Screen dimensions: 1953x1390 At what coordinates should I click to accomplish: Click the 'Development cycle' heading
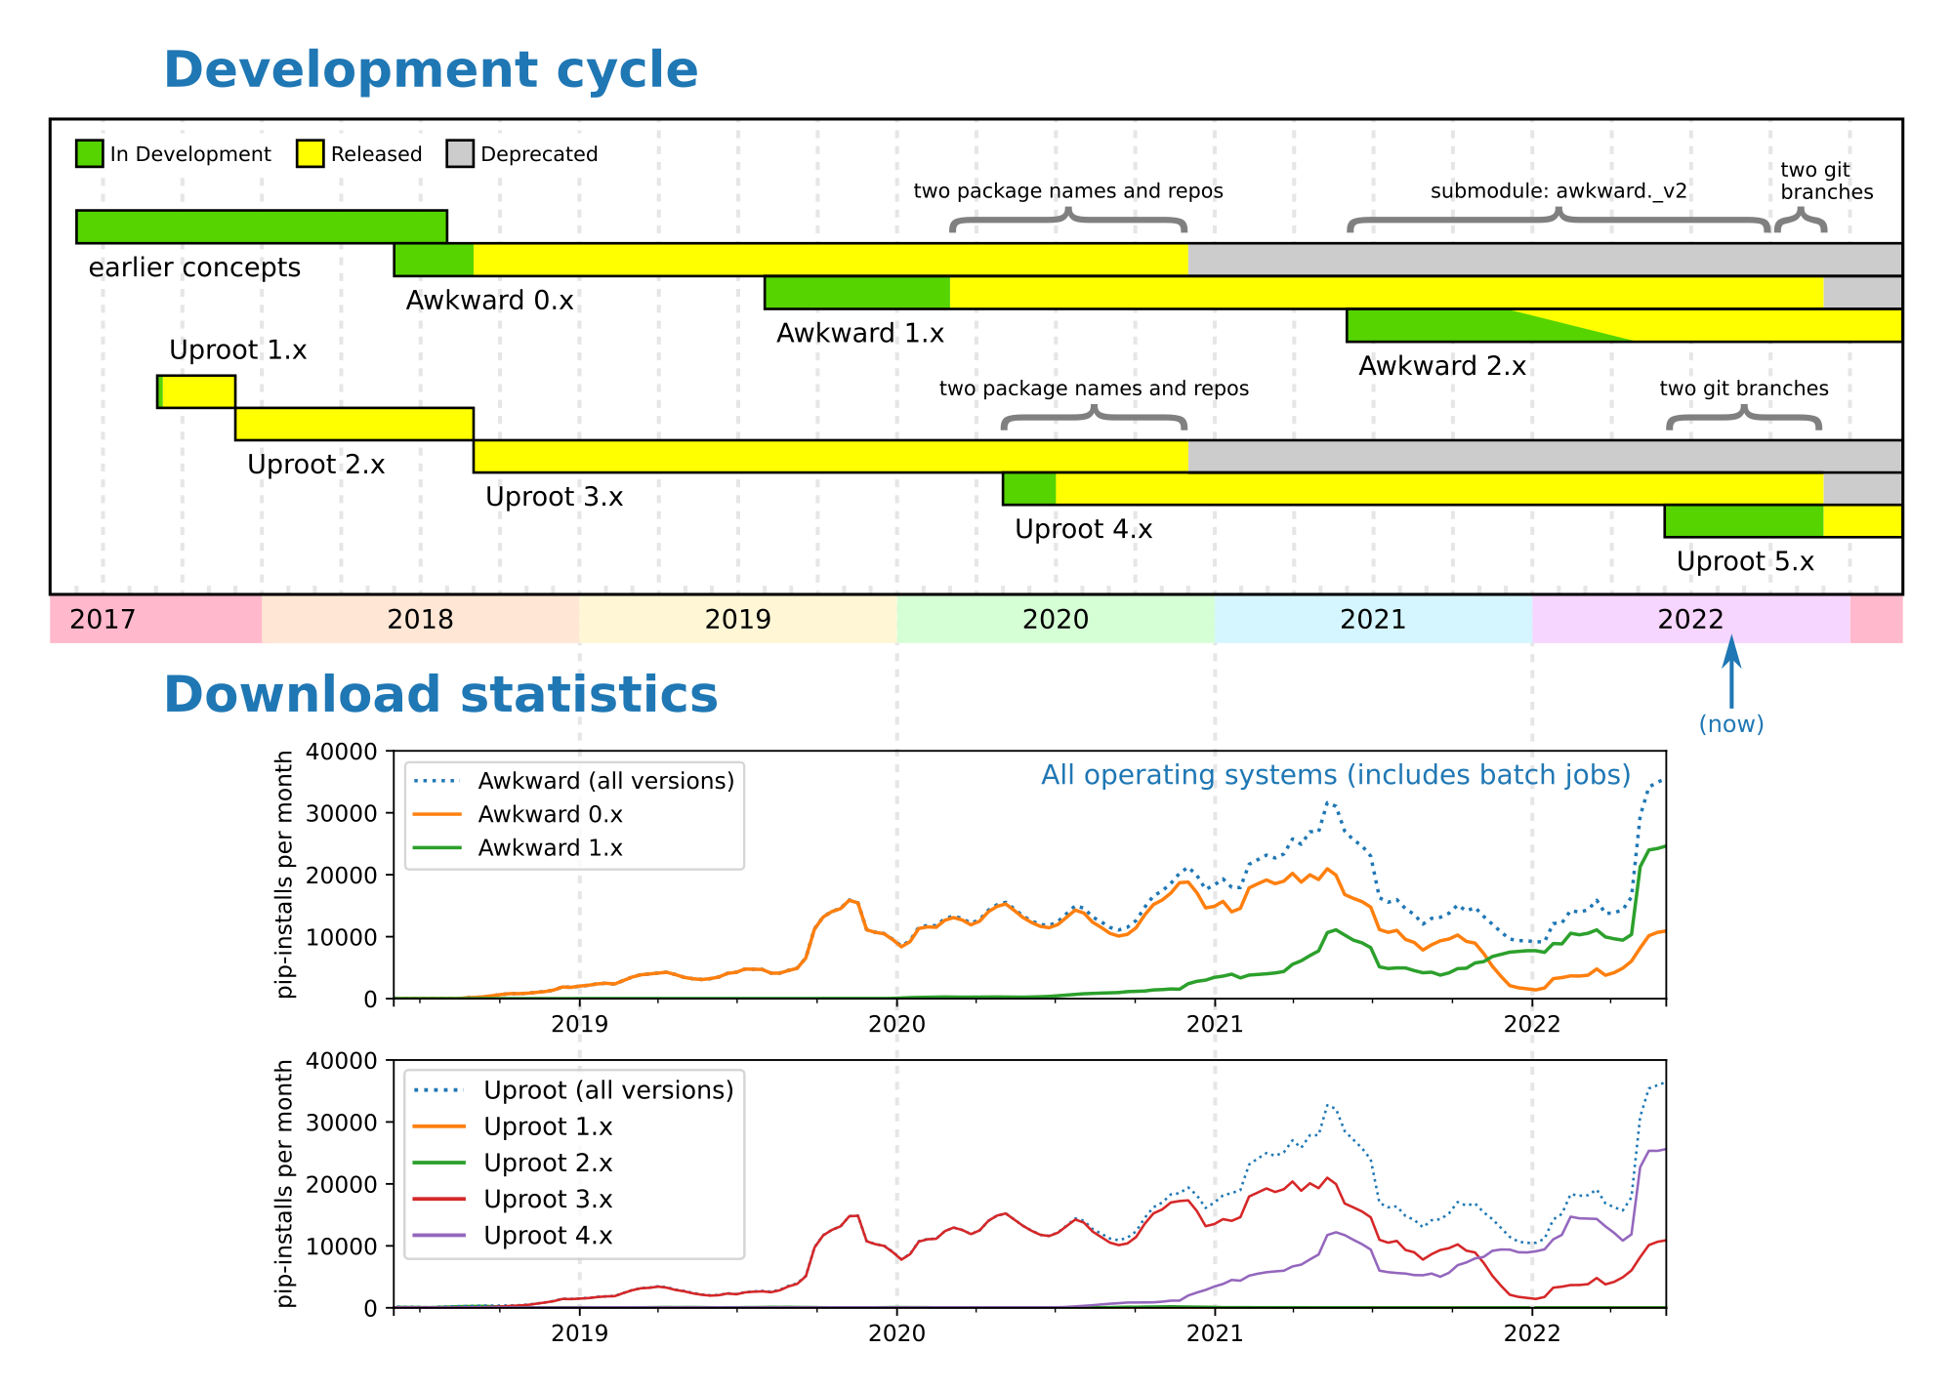pyautogui.click(x=431, y=70)
